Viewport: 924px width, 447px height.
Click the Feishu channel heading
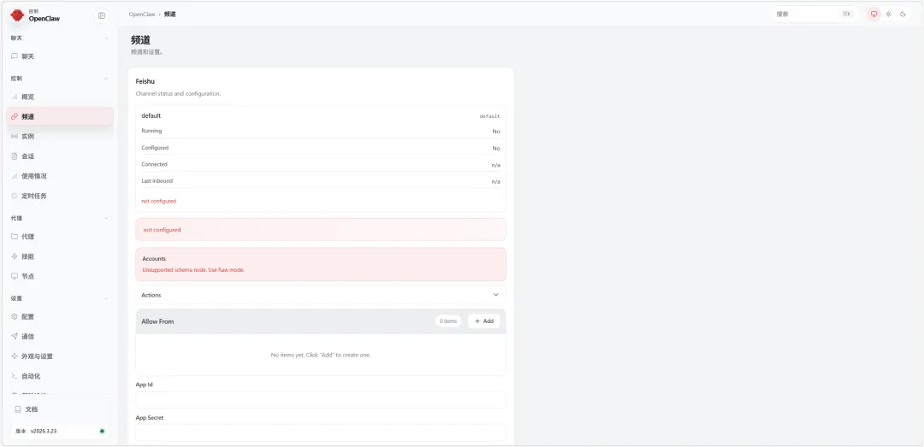145,81
